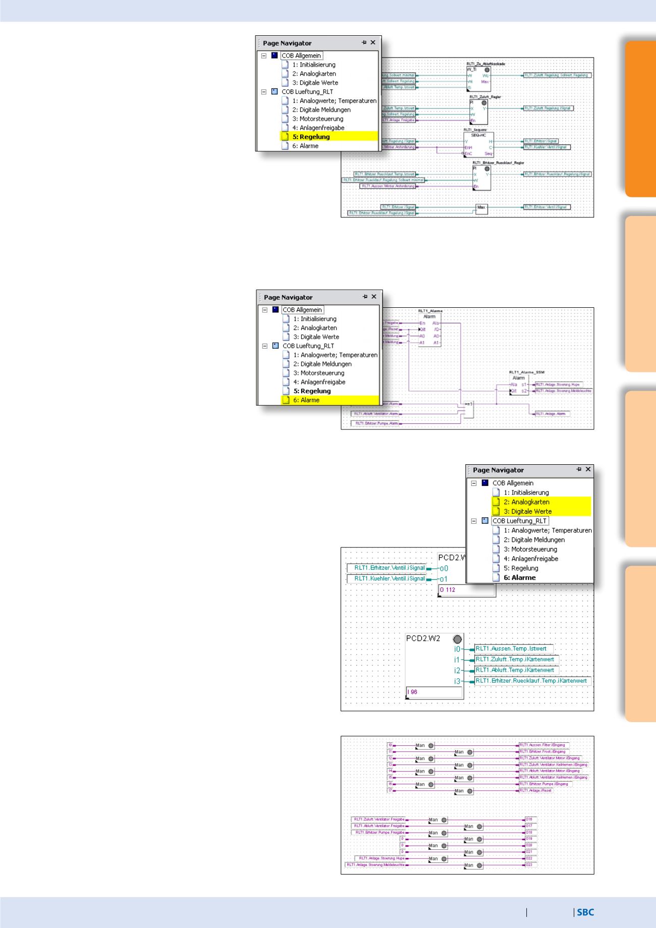656x928 pixels.
Task: Click COB Allgemein block icon in bottom navigator
Action: click(485, 483)
